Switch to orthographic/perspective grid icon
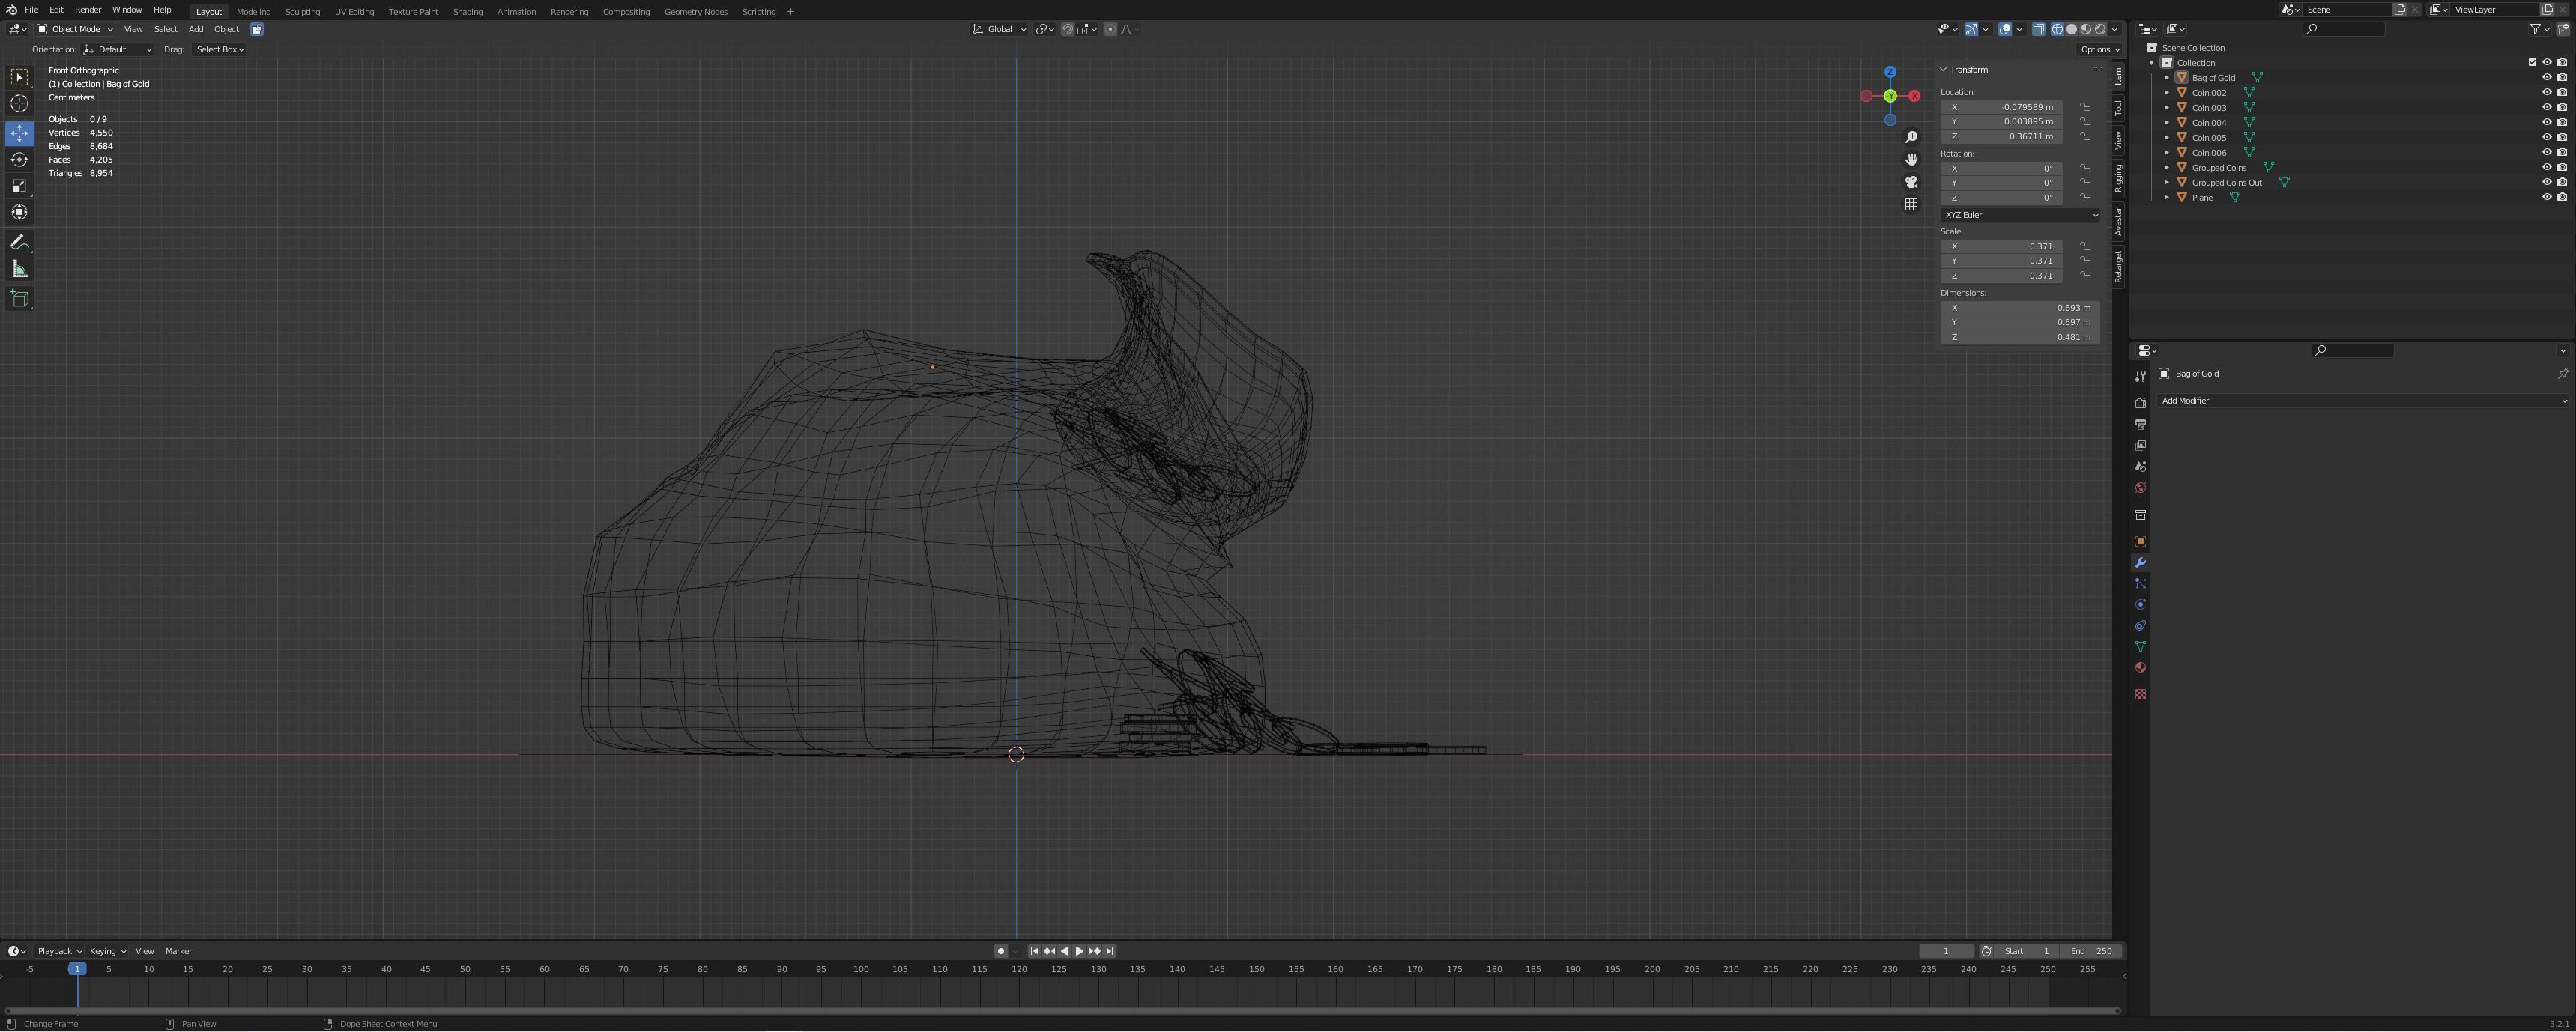 [x=1911, y=205]
